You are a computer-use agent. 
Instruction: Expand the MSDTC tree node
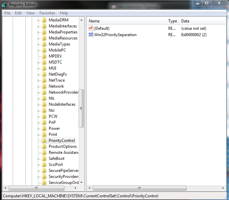38,63
